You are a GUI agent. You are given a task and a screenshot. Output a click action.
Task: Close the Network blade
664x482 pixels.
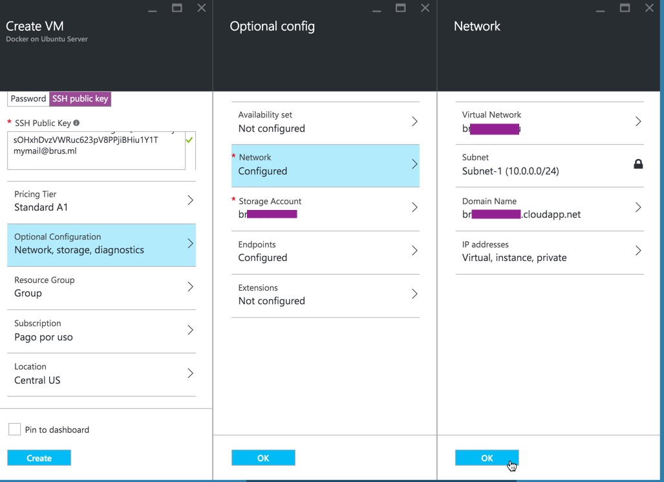tap(649, 8)
